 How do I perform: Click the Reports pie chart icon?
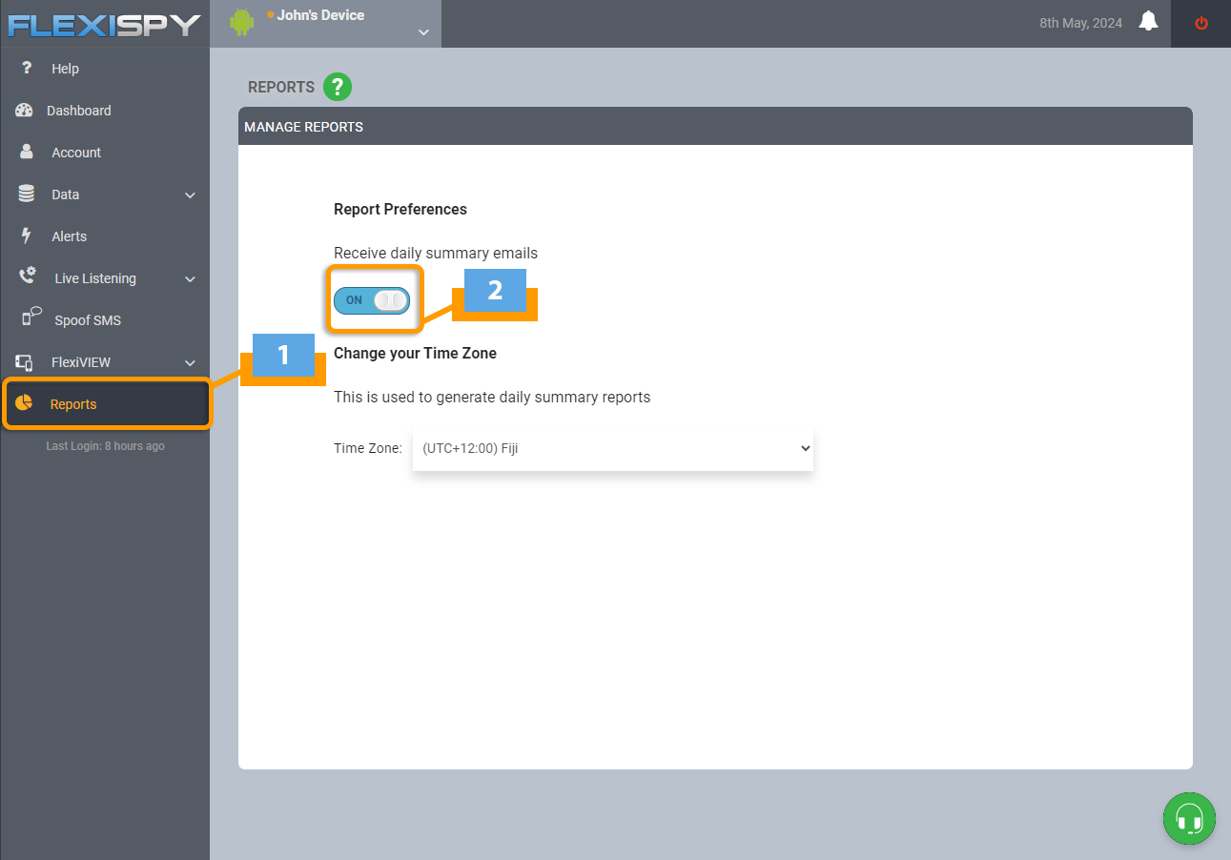(24, 403)
